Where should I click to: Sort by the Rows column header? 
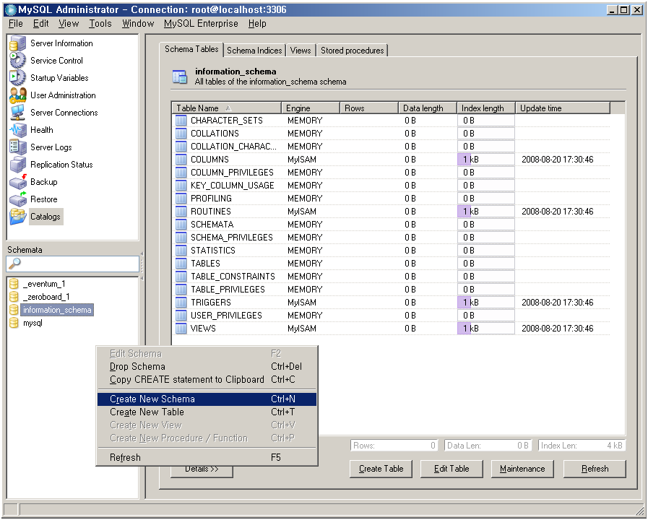click(369, 108)
